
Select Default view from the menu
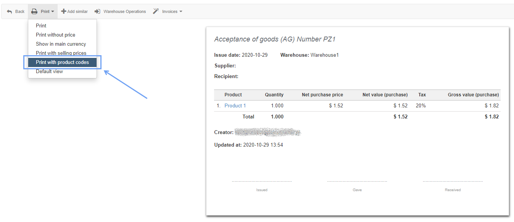coord(49,71)
